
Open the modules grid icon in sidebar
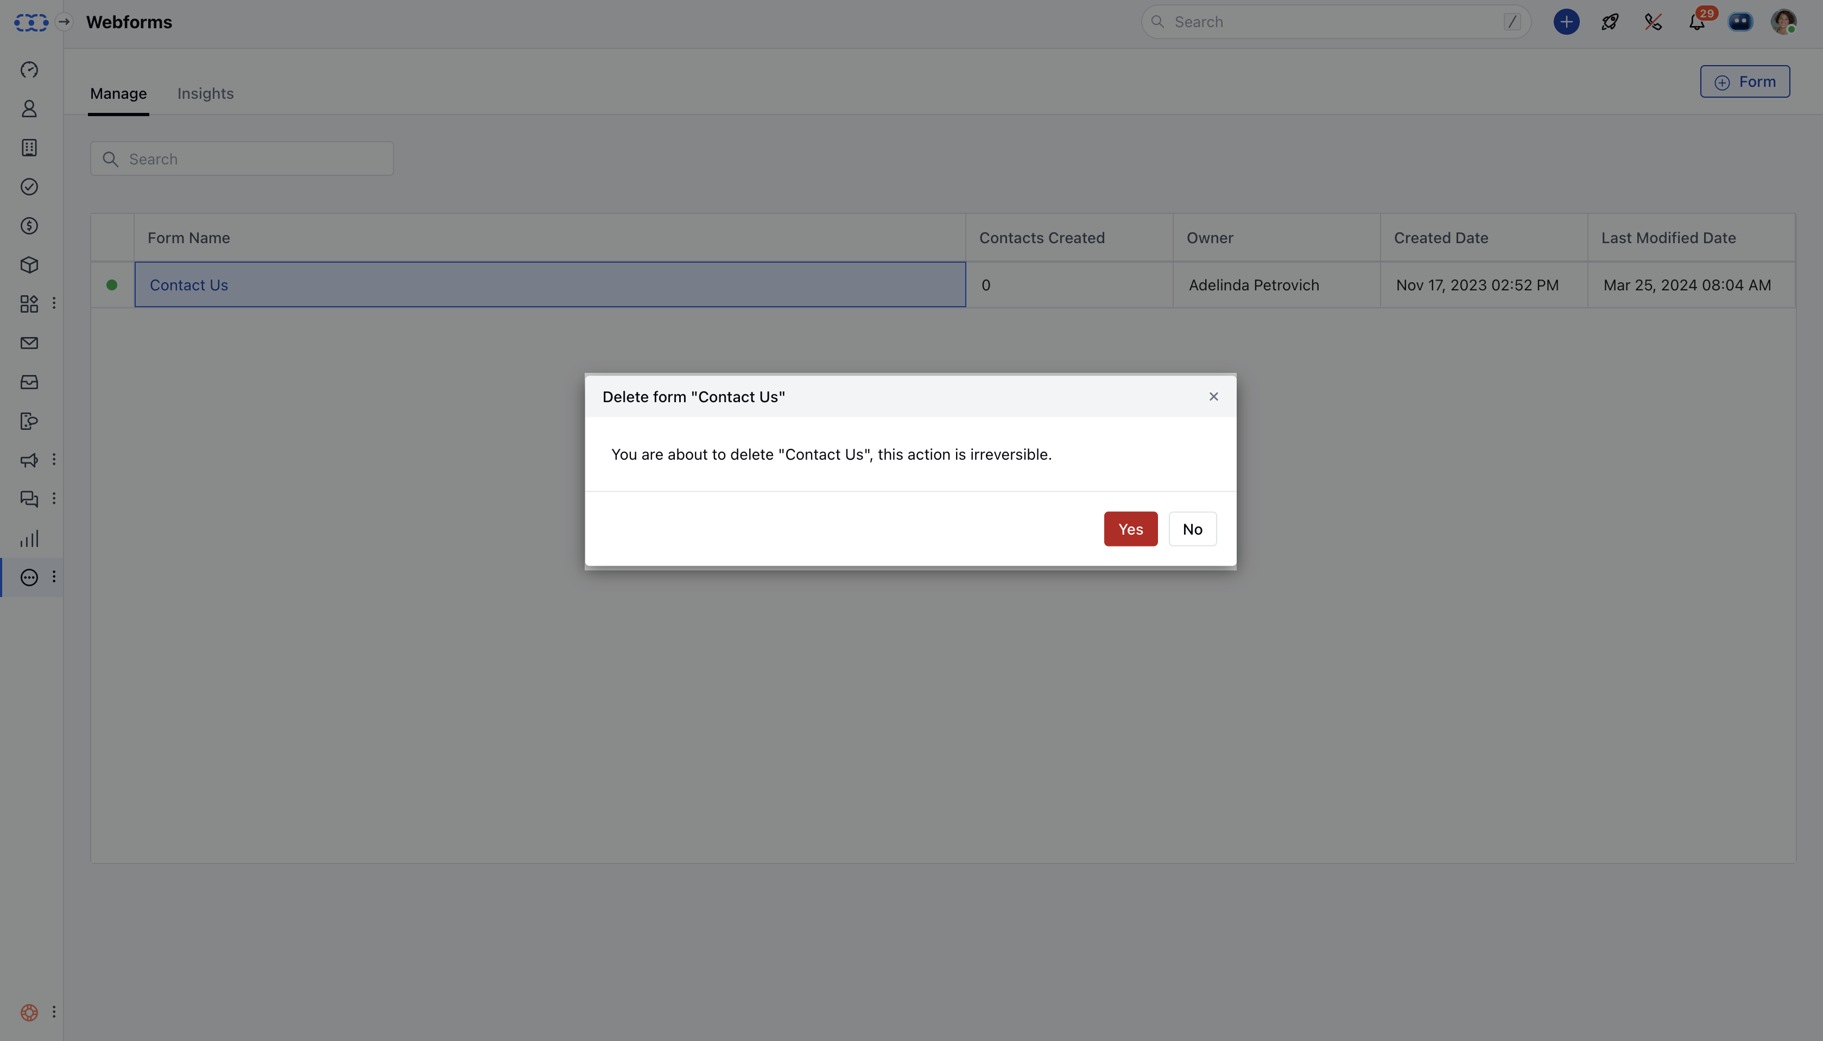[29, 304]
